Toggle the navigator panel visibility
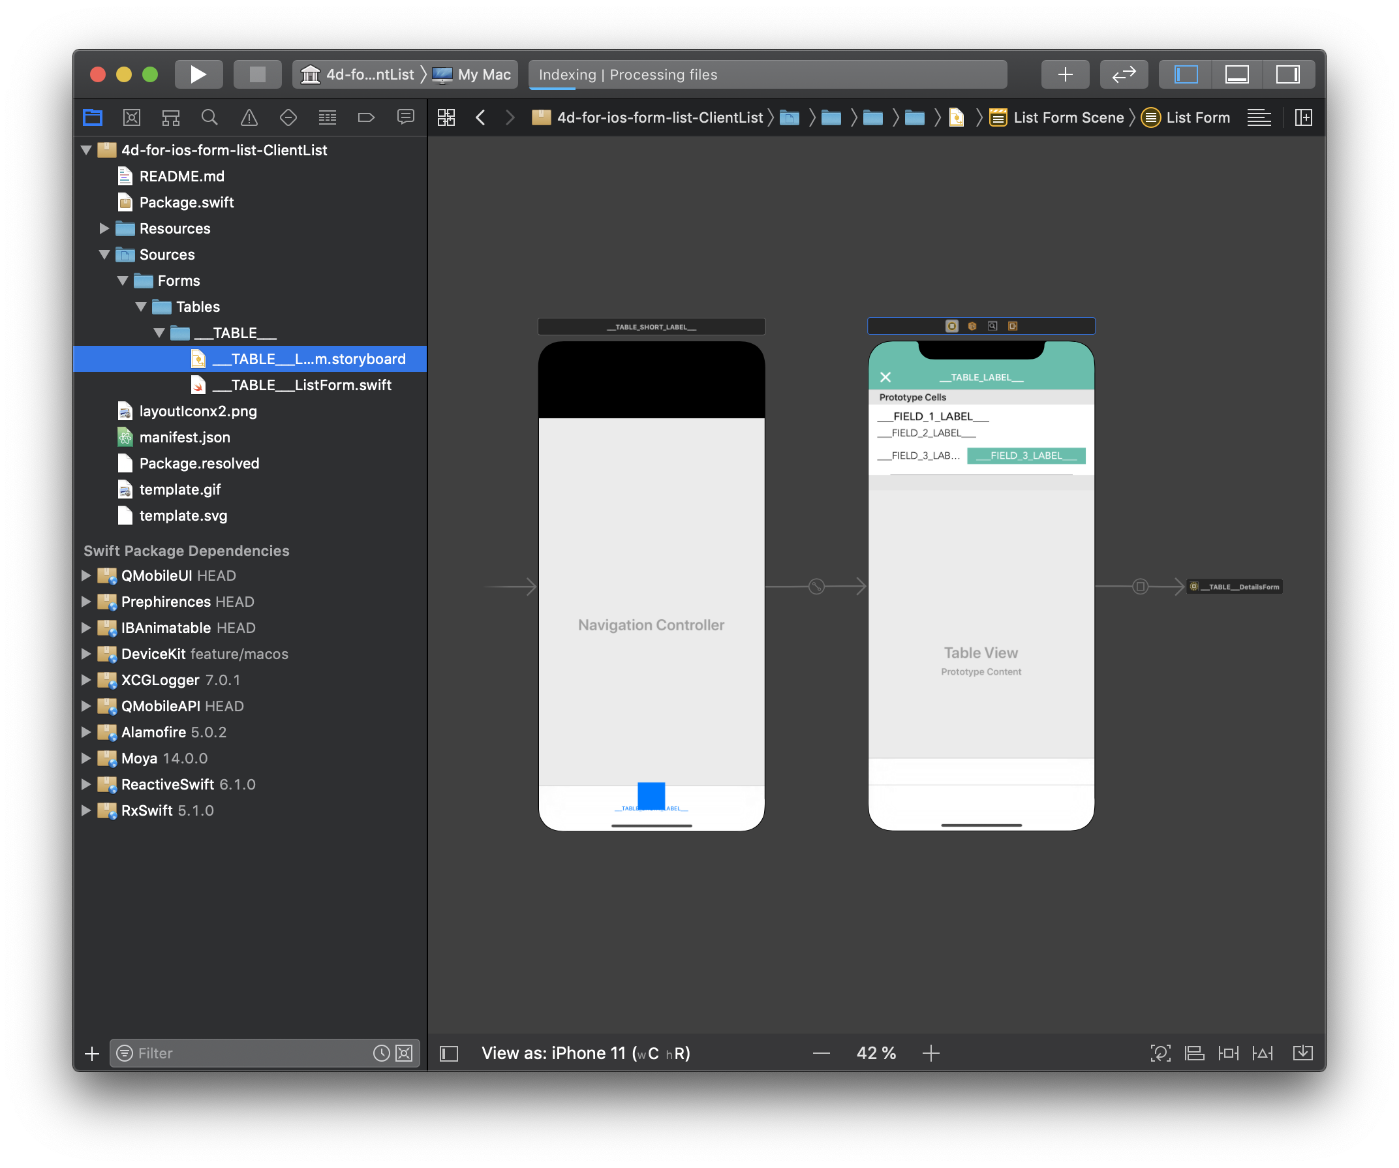This screenshot has width=1399, height=1168. click(x=1186, y=74)
